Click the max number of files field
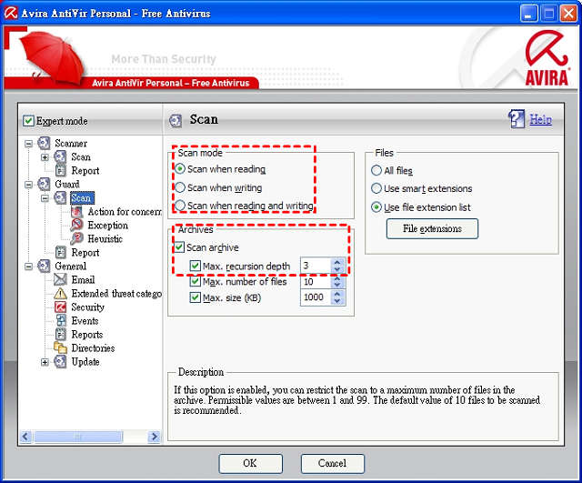Screen dimensions: 582x483 316,282
